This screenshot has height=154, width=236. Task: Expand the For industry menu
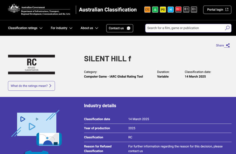[62, 28]
